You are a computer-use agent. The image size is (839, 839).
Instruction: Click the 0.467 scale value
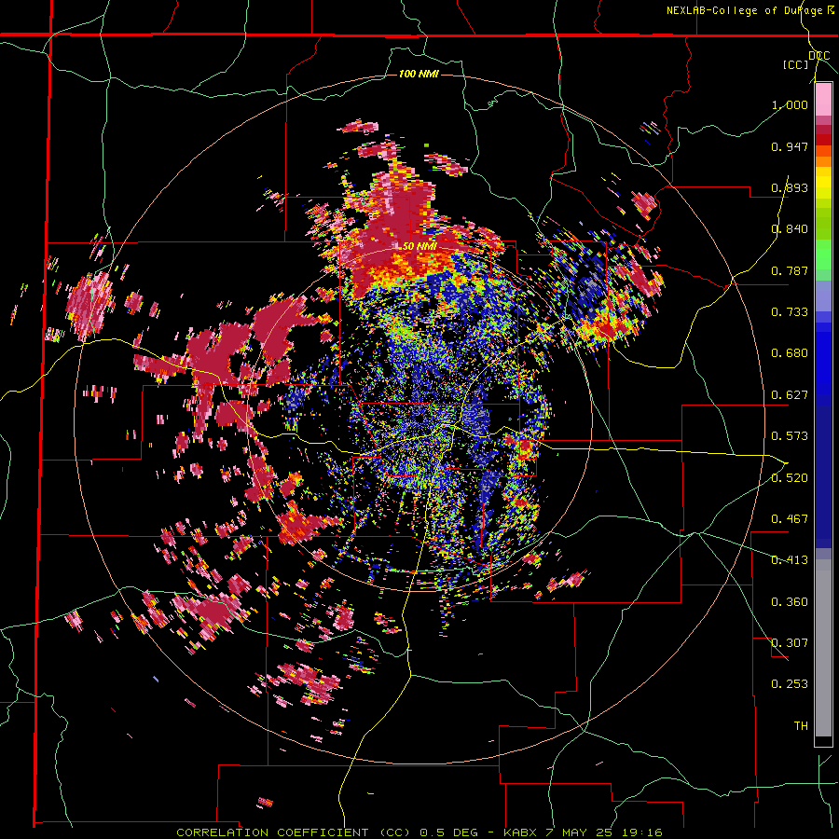click(790, 519)
